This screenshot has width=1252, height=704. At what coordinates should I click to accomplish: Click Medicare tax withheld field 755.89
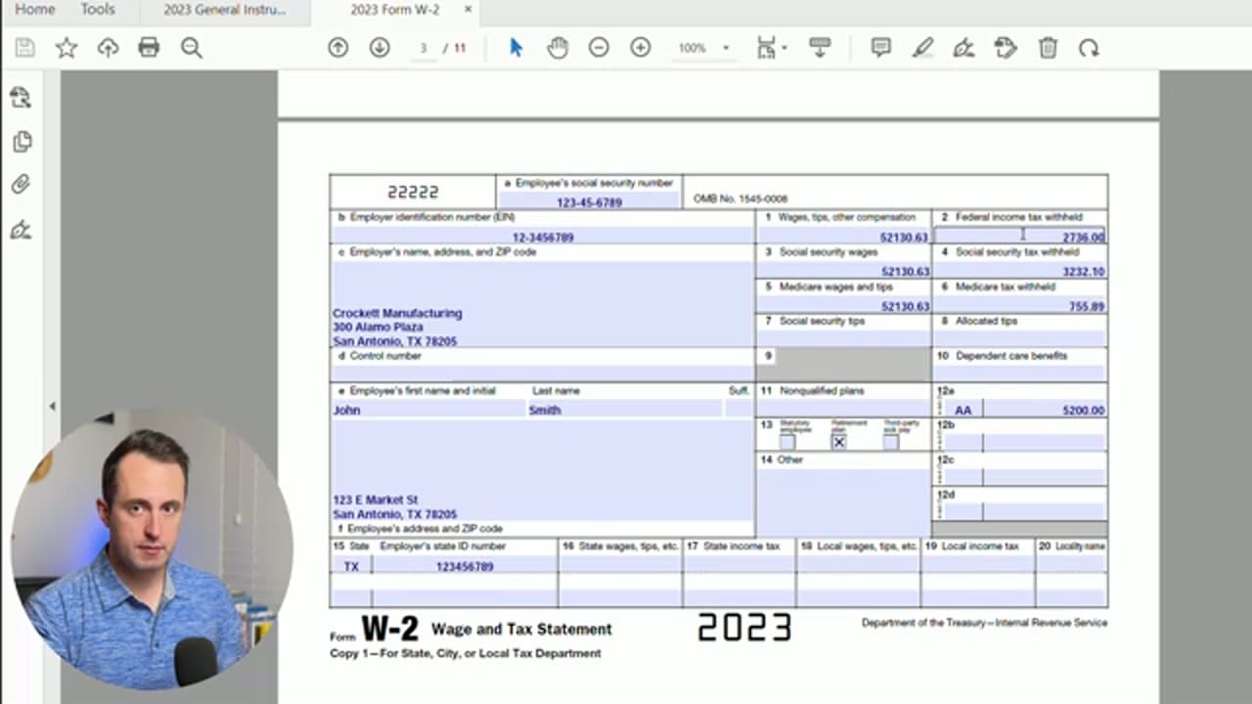[1020, 306]
